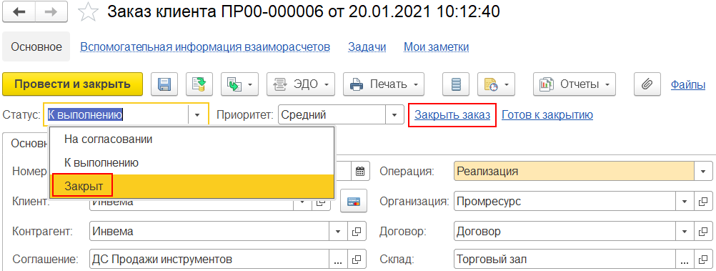Open the Отчеты menu
This screenshot has height=271, width=716.
coord(575,84)
